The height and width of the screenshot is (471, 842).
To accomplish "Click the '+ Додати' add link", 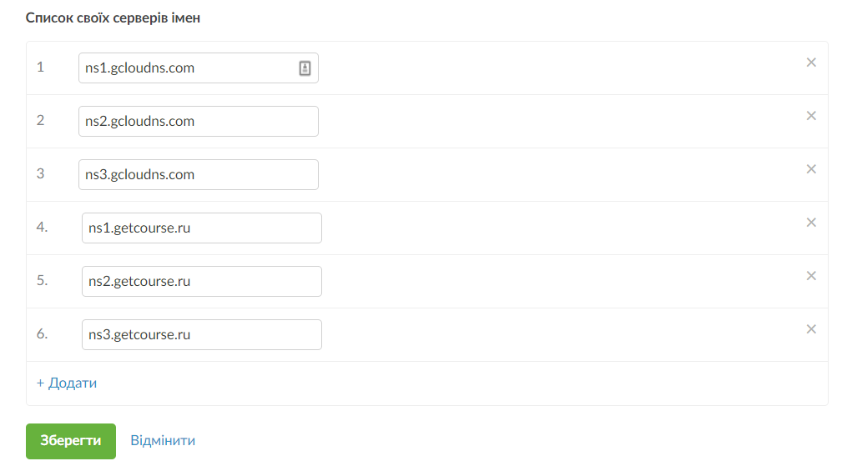I will pyautogui.click(x=67, y=383).
